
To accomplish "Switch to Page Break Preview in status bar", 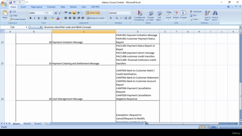I will 208,127.
